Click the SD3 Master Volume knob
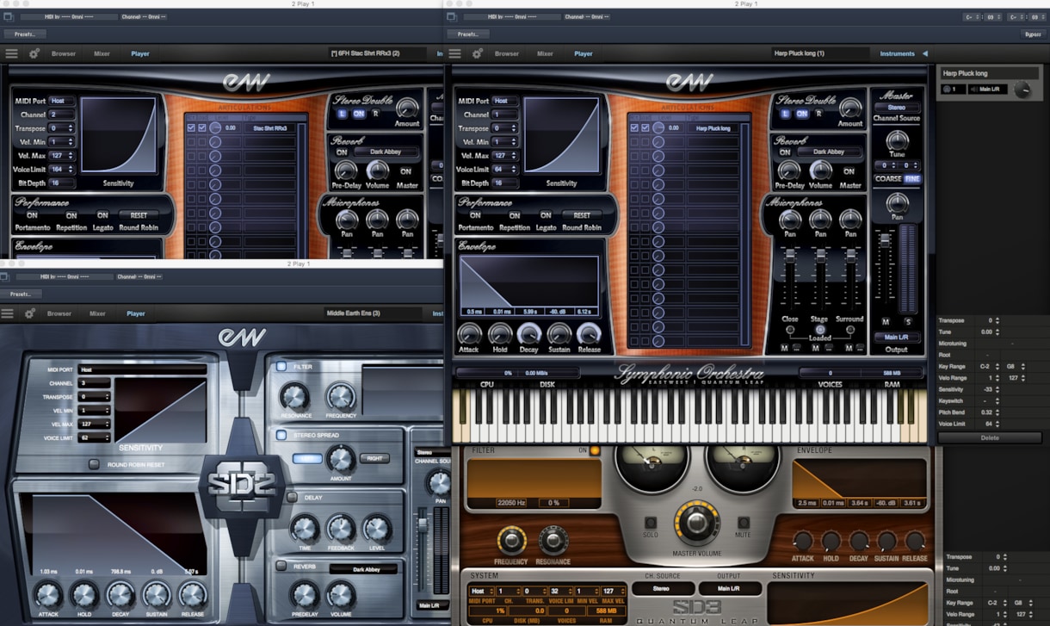This screenshot has width=1050, height=626. pos(696,522)
